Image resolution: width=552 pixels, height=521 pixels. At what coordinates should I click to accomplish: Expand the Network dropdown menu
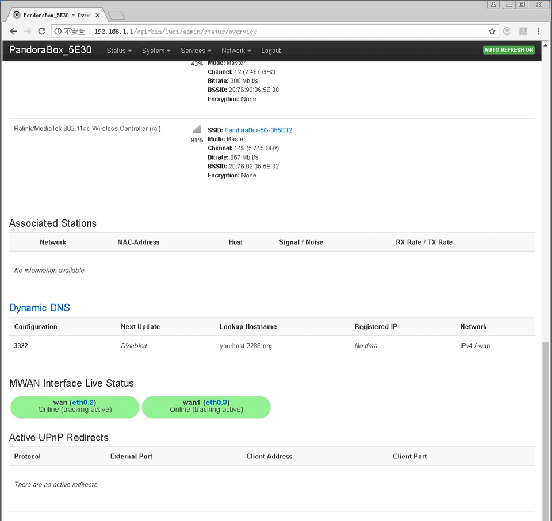pos(236,51)
